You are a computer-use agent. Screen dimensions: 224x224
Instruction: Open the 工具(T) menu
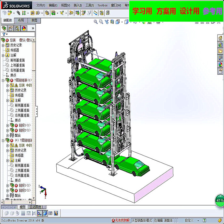click(x=90, y=5)
